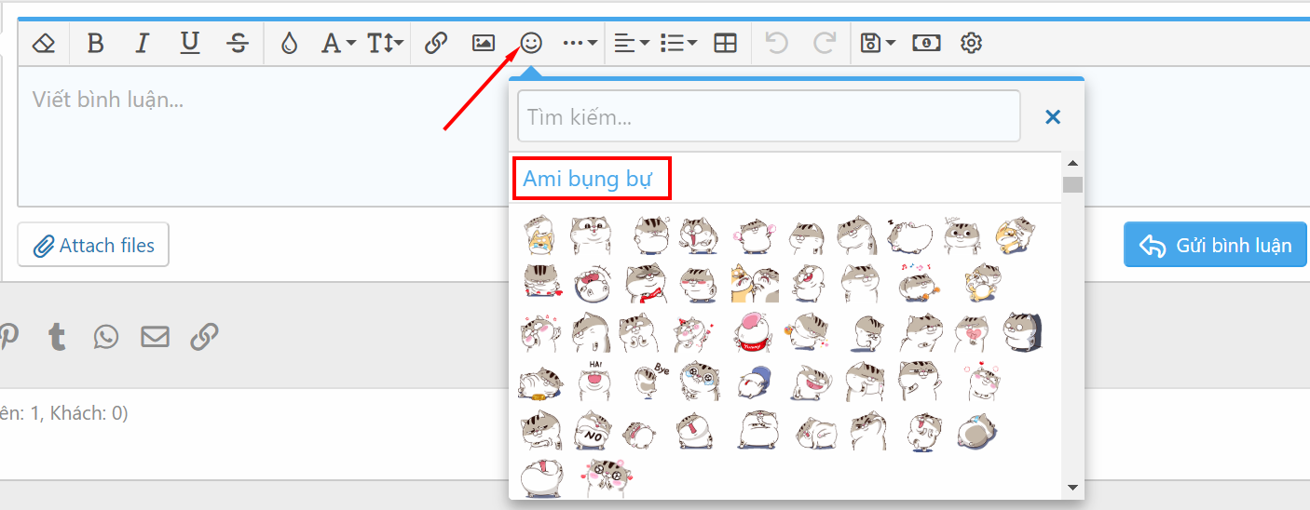Click the insert table icon
Image resolution: width=1310 pixels, height=510 pixels.
pos(725,43)
